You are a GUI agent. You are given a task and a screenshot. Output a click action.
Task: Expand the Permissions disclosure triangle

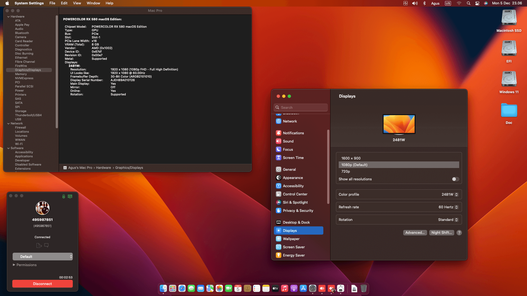click(14, 265)
